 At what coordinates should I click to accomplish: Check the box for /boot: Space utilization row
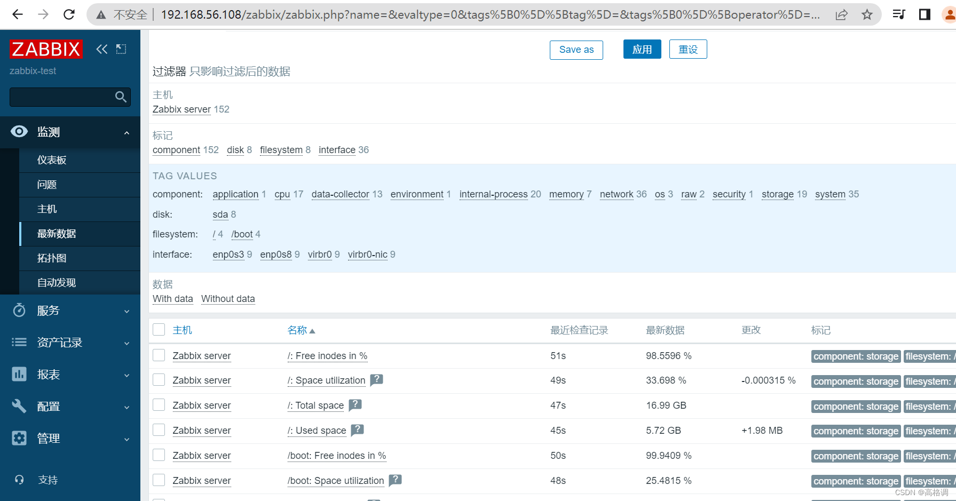click(159, 480)
